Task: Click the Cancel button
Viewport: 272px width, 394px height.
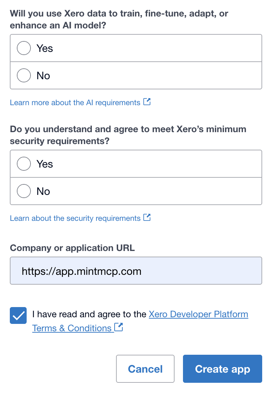Action: point(145,369)
